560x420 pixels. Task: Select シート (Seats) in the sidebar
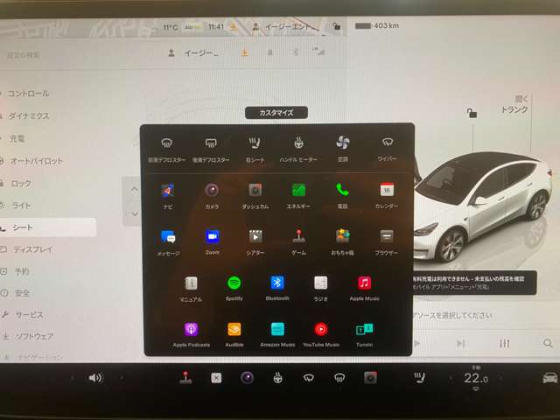[x=48, y=227]
